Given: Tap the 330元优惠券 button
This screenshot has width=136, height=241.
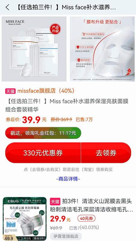Looking at the screenshot, I should [43, 153].
